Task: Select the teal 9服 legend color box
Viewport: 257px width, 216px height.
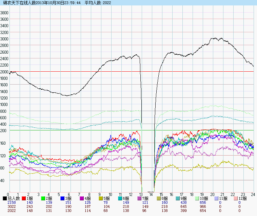Action: point(178,198)
